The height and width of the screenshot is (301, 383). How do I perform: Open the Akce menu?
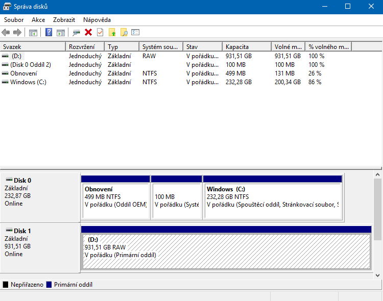pos(38,20)
